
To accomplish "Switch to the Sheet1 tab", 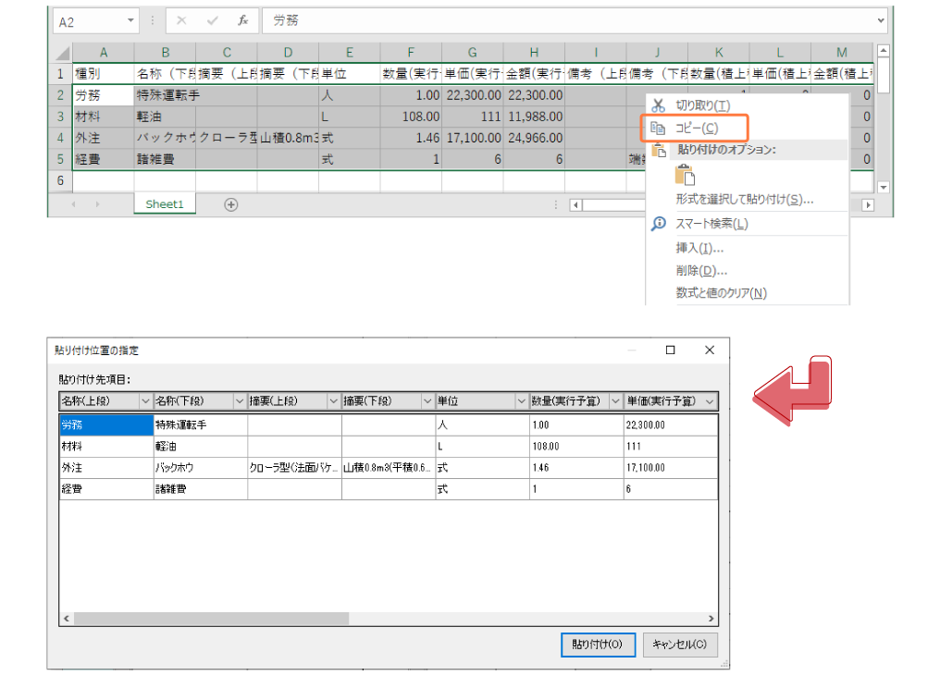I will pyautogui.click(x=164, y=203).
